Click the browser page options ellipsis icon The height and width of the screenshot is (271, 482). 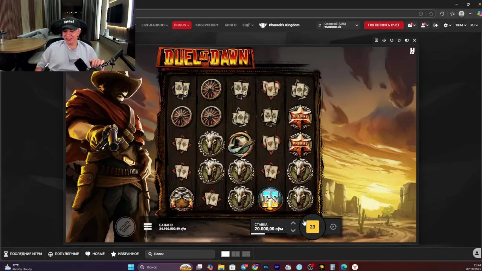(421, 14)
